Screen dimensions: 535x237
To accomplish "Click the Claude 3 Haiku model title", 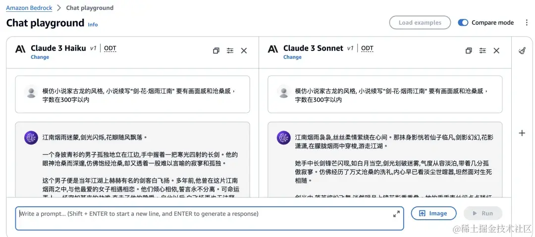I will tap(58, 48).
